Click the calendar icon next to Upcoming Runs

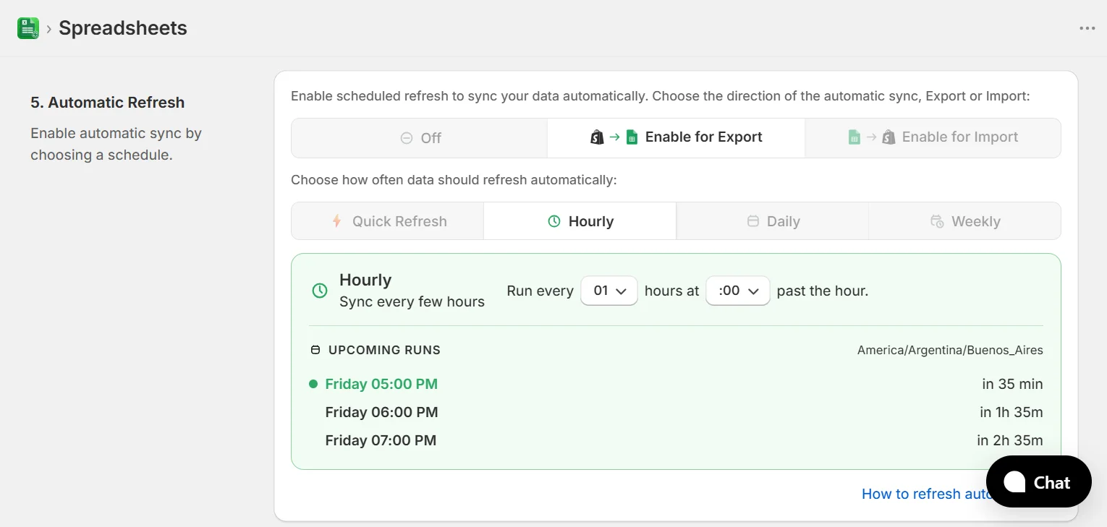(x=315, y=350)
